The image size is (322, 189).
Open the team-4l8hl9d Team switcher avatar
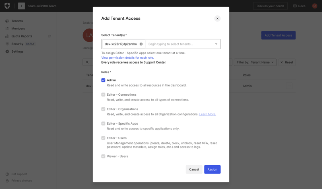[x=21, y=6]
